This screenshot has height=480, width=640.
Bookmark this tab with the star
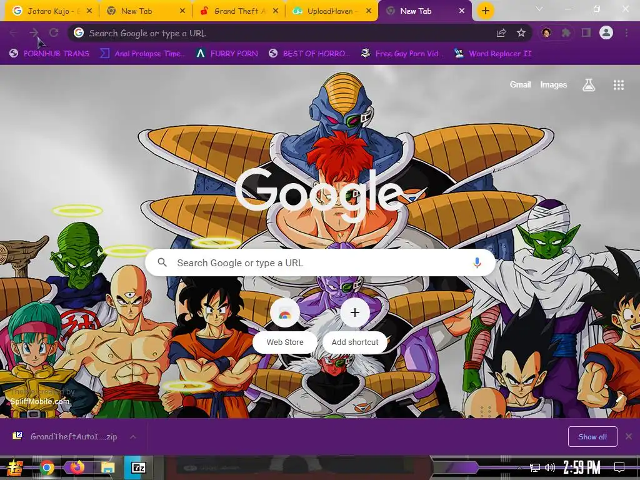point(521,33)
